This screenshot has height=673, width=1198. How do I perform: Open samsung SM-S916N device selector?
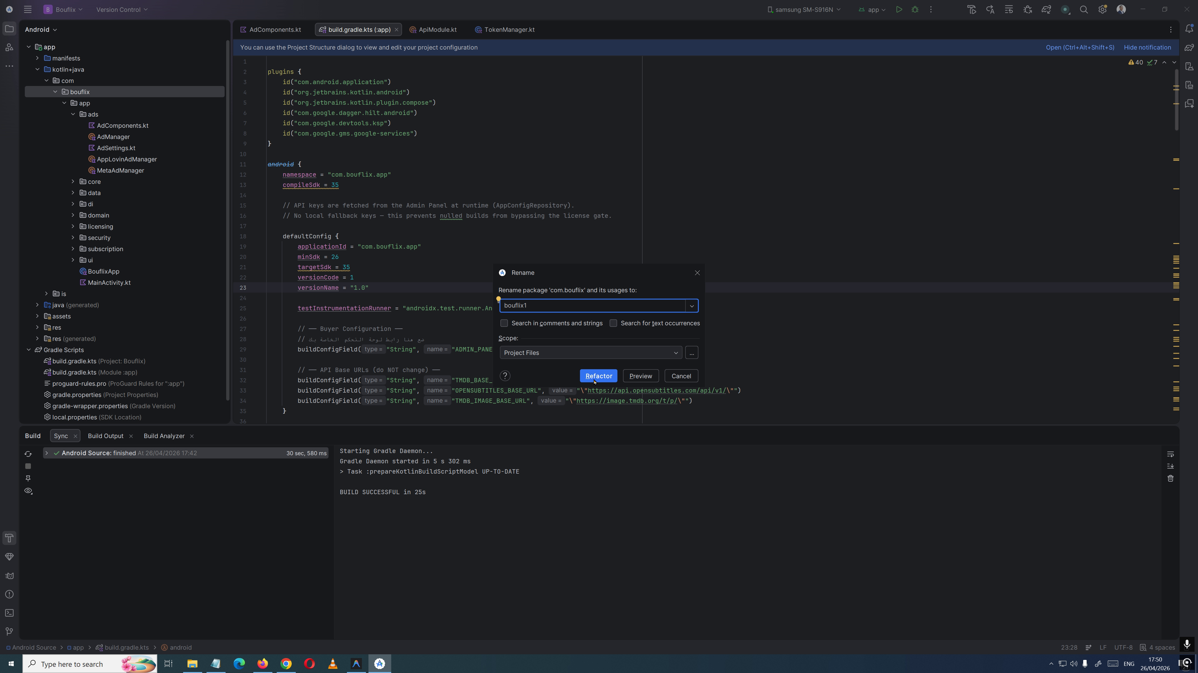point(804,9)
